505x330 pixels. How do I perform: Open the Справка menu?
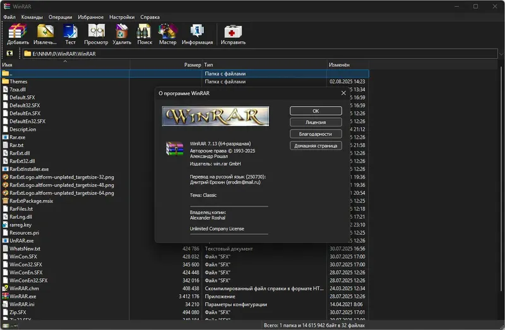[150, 17]
